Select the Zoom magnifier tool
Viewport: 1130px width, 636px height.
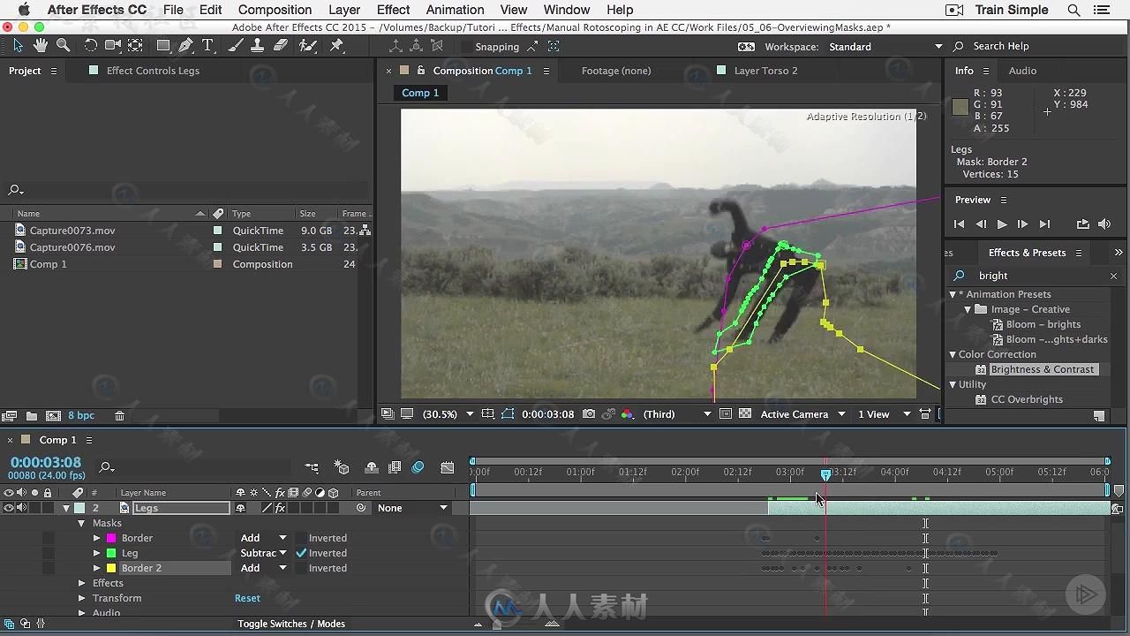(64, 45)
